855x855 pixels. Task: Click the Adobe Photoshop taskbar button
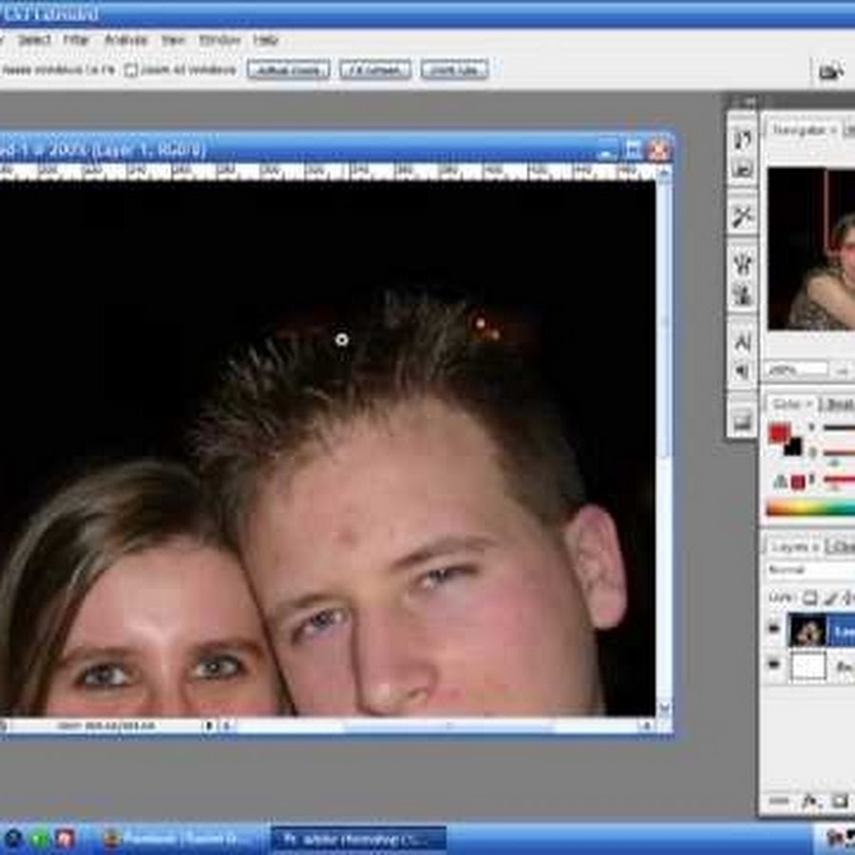coord(358,838)
